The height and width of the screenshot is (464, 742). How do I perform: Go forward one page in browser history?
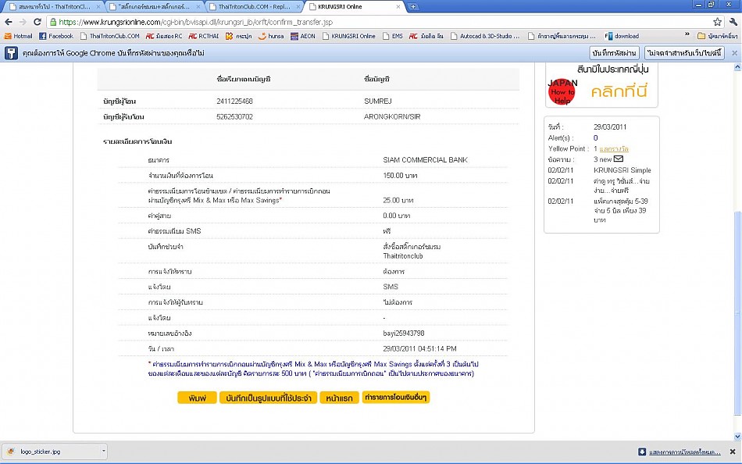click(x=23, y=22)
